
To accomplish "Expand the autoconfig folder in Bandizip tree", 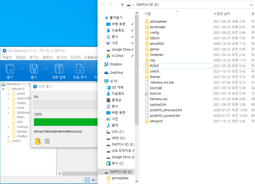I will point(8,99).
